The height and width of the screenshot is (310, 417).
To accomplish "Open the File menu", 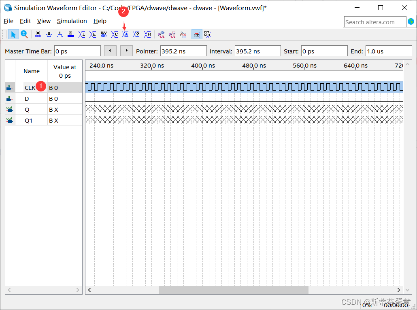I will click(x=9, y=21).
